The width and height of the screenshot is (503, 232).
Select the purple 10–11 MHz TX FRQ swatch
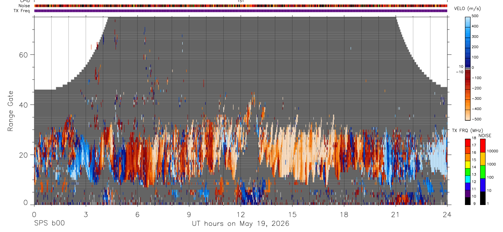coord(468,194)
